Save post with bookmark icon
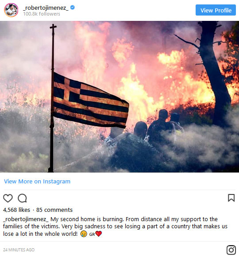This screenshot has width=239, height=258. click(231, 198)
